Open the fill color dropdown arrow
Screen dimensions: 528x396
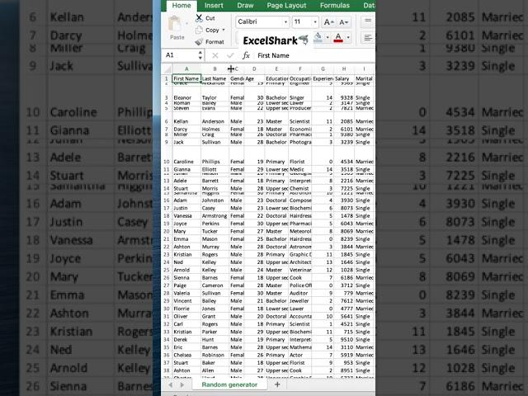(x=328, y=37)
